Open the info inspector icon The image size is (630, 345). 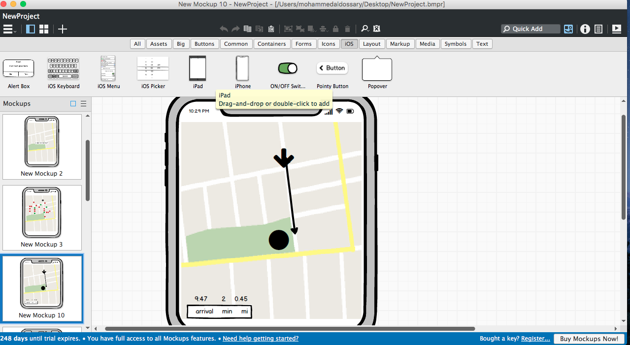(x=585, y=29)
